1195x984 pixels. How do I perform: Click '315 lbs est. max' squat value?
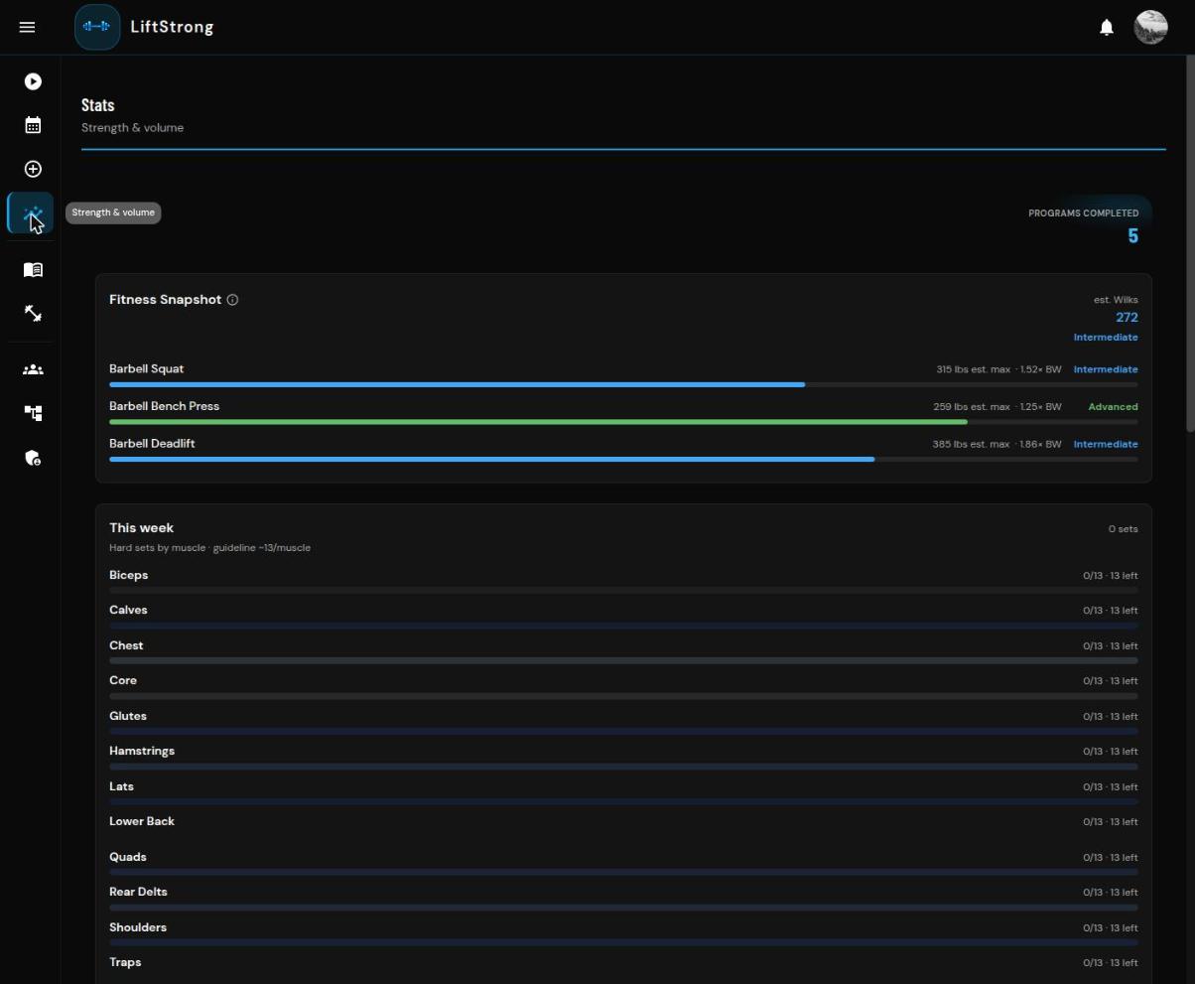973,369
